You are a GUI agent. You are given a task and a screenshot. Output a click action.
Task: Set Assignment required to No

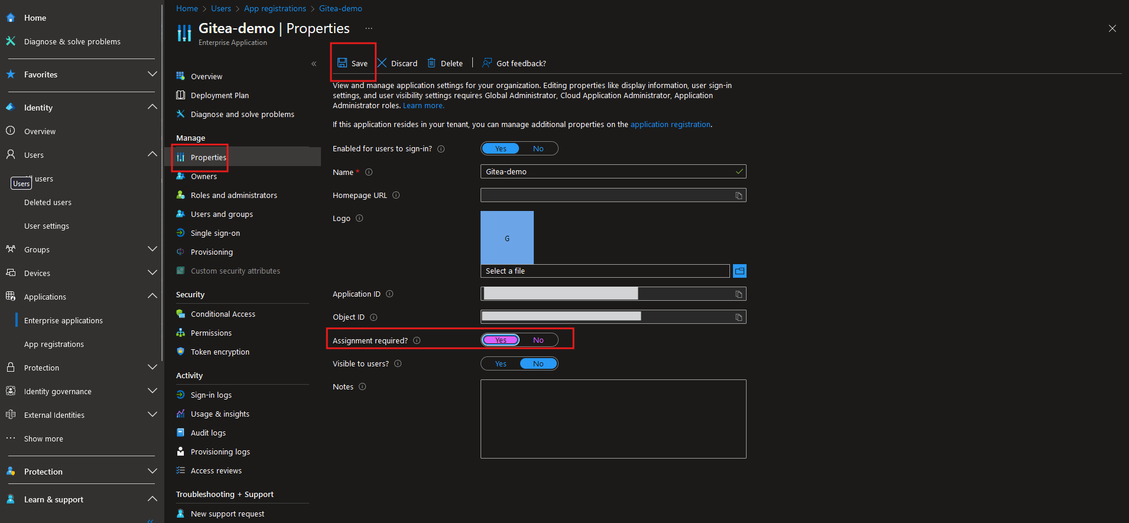[538, 340]
